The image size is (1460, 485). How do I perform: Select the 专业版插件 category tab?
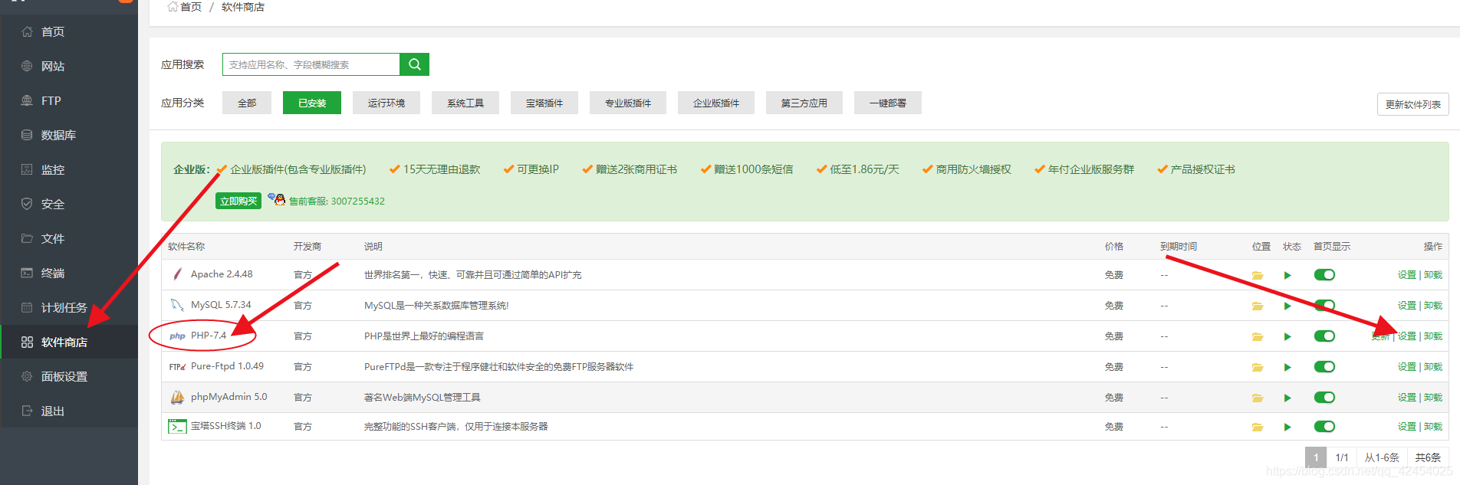pos(628,103)
